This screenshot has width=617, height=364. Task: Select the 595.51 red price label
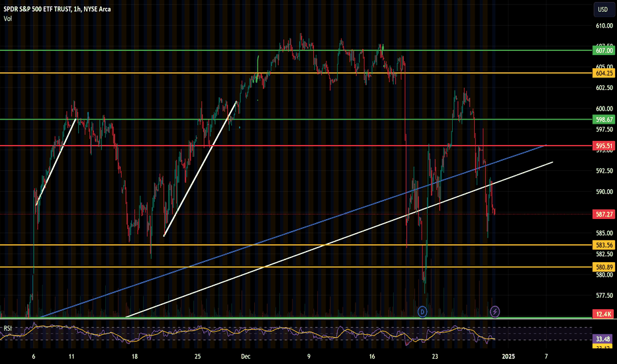(x=604, y=146)
